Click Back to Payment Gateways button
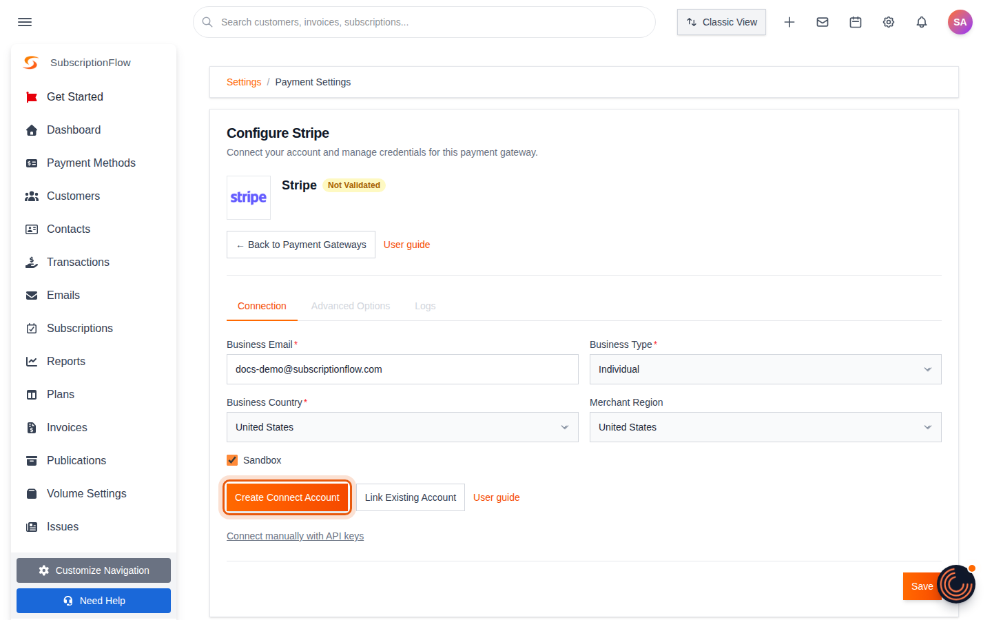992x620 pixels. coord(301,245)
